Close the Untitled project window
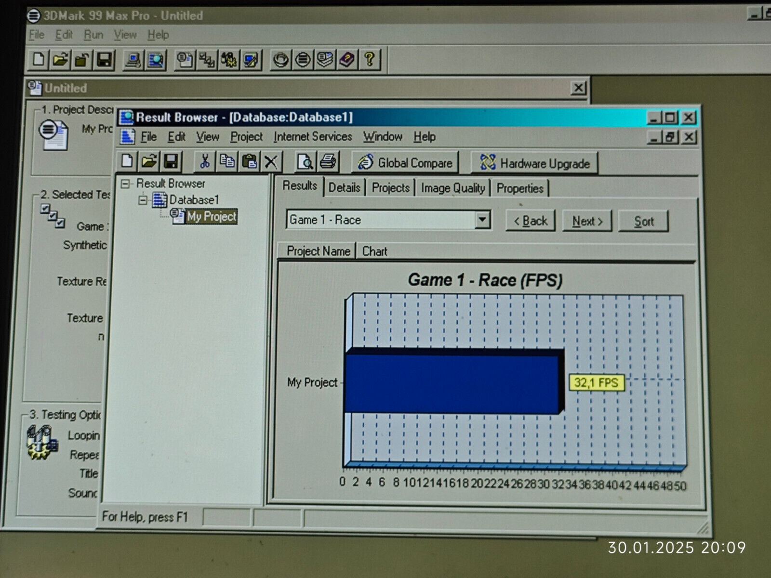Image resolution: width=771 pixels, height=578 pixels. [x=578, y=88]
